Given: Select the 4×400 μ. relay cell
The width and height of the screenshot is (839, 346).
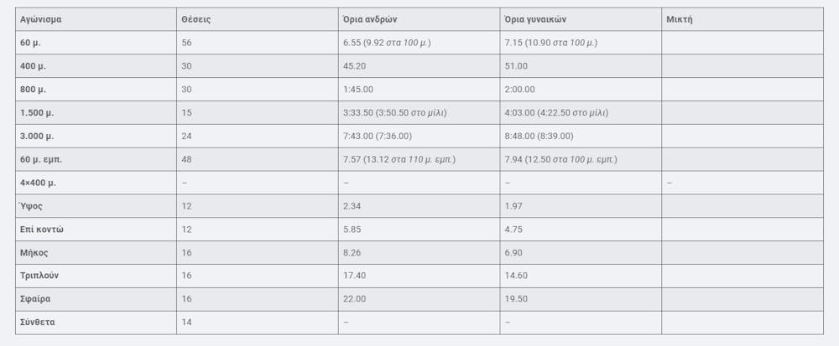Looking at the screenshot, I should click(x=38, y=183).
